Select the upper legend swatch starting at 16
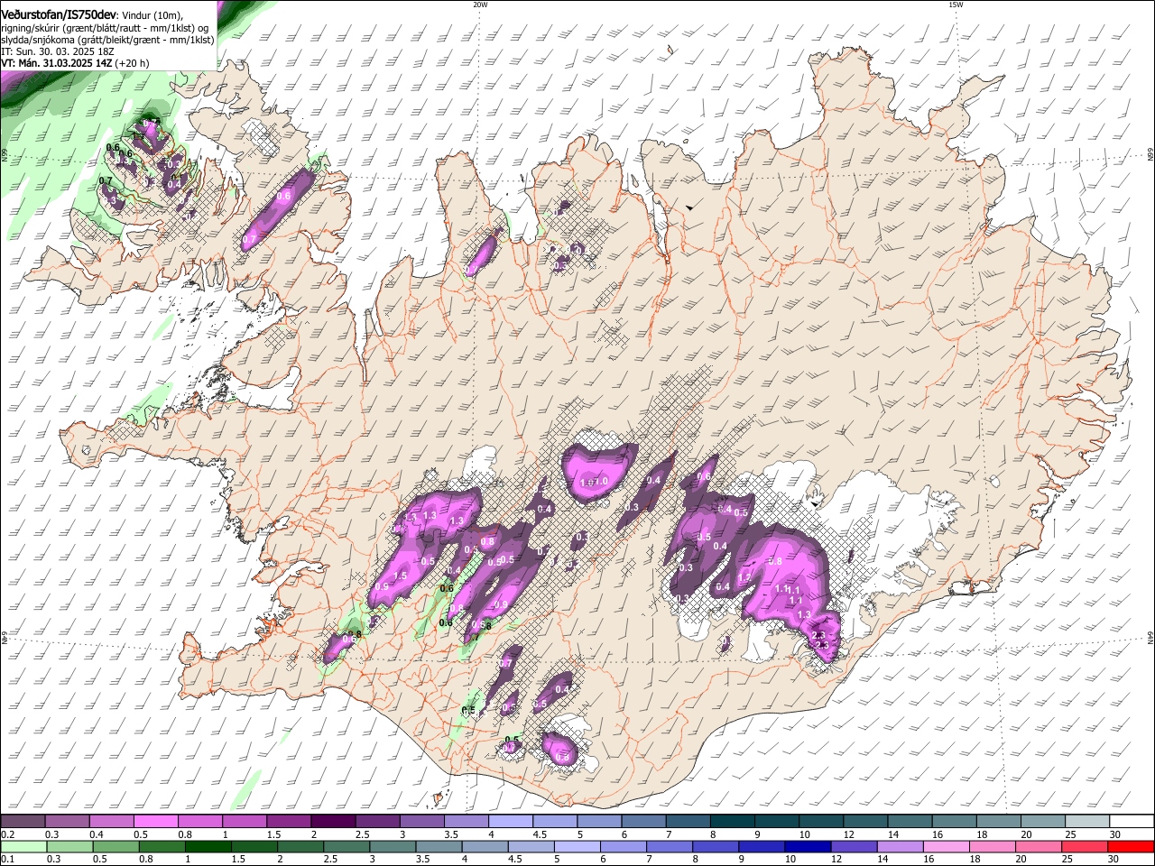 point(954,822)
